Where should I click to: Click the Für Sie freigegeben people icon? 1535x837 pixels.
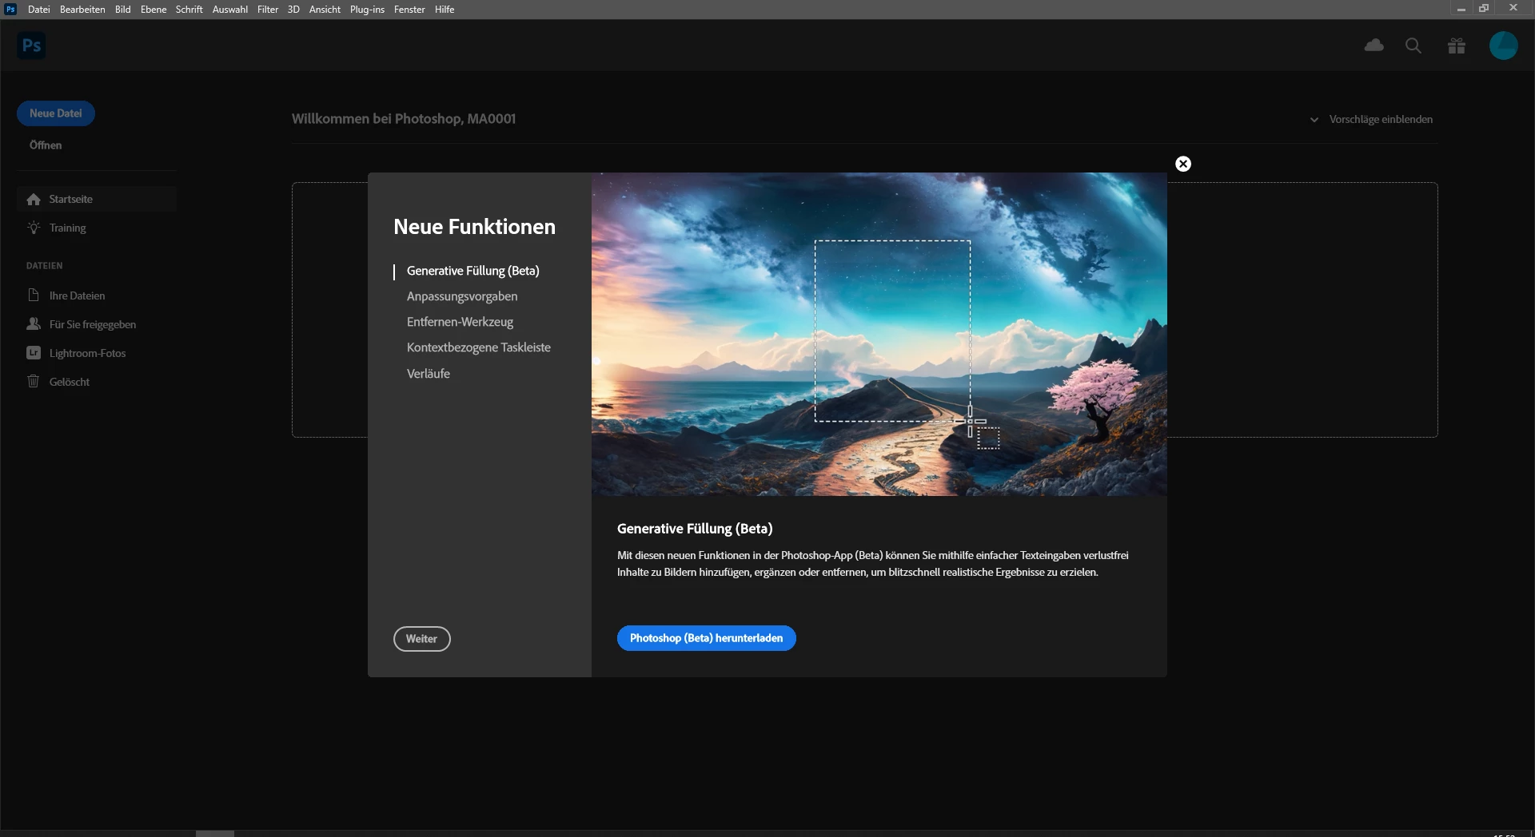pyautogui.click(x=34, y=324)
